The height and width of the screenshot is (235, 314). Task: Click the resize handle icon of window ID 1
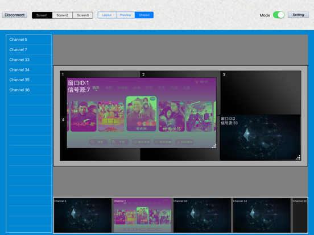pos(214,146)
